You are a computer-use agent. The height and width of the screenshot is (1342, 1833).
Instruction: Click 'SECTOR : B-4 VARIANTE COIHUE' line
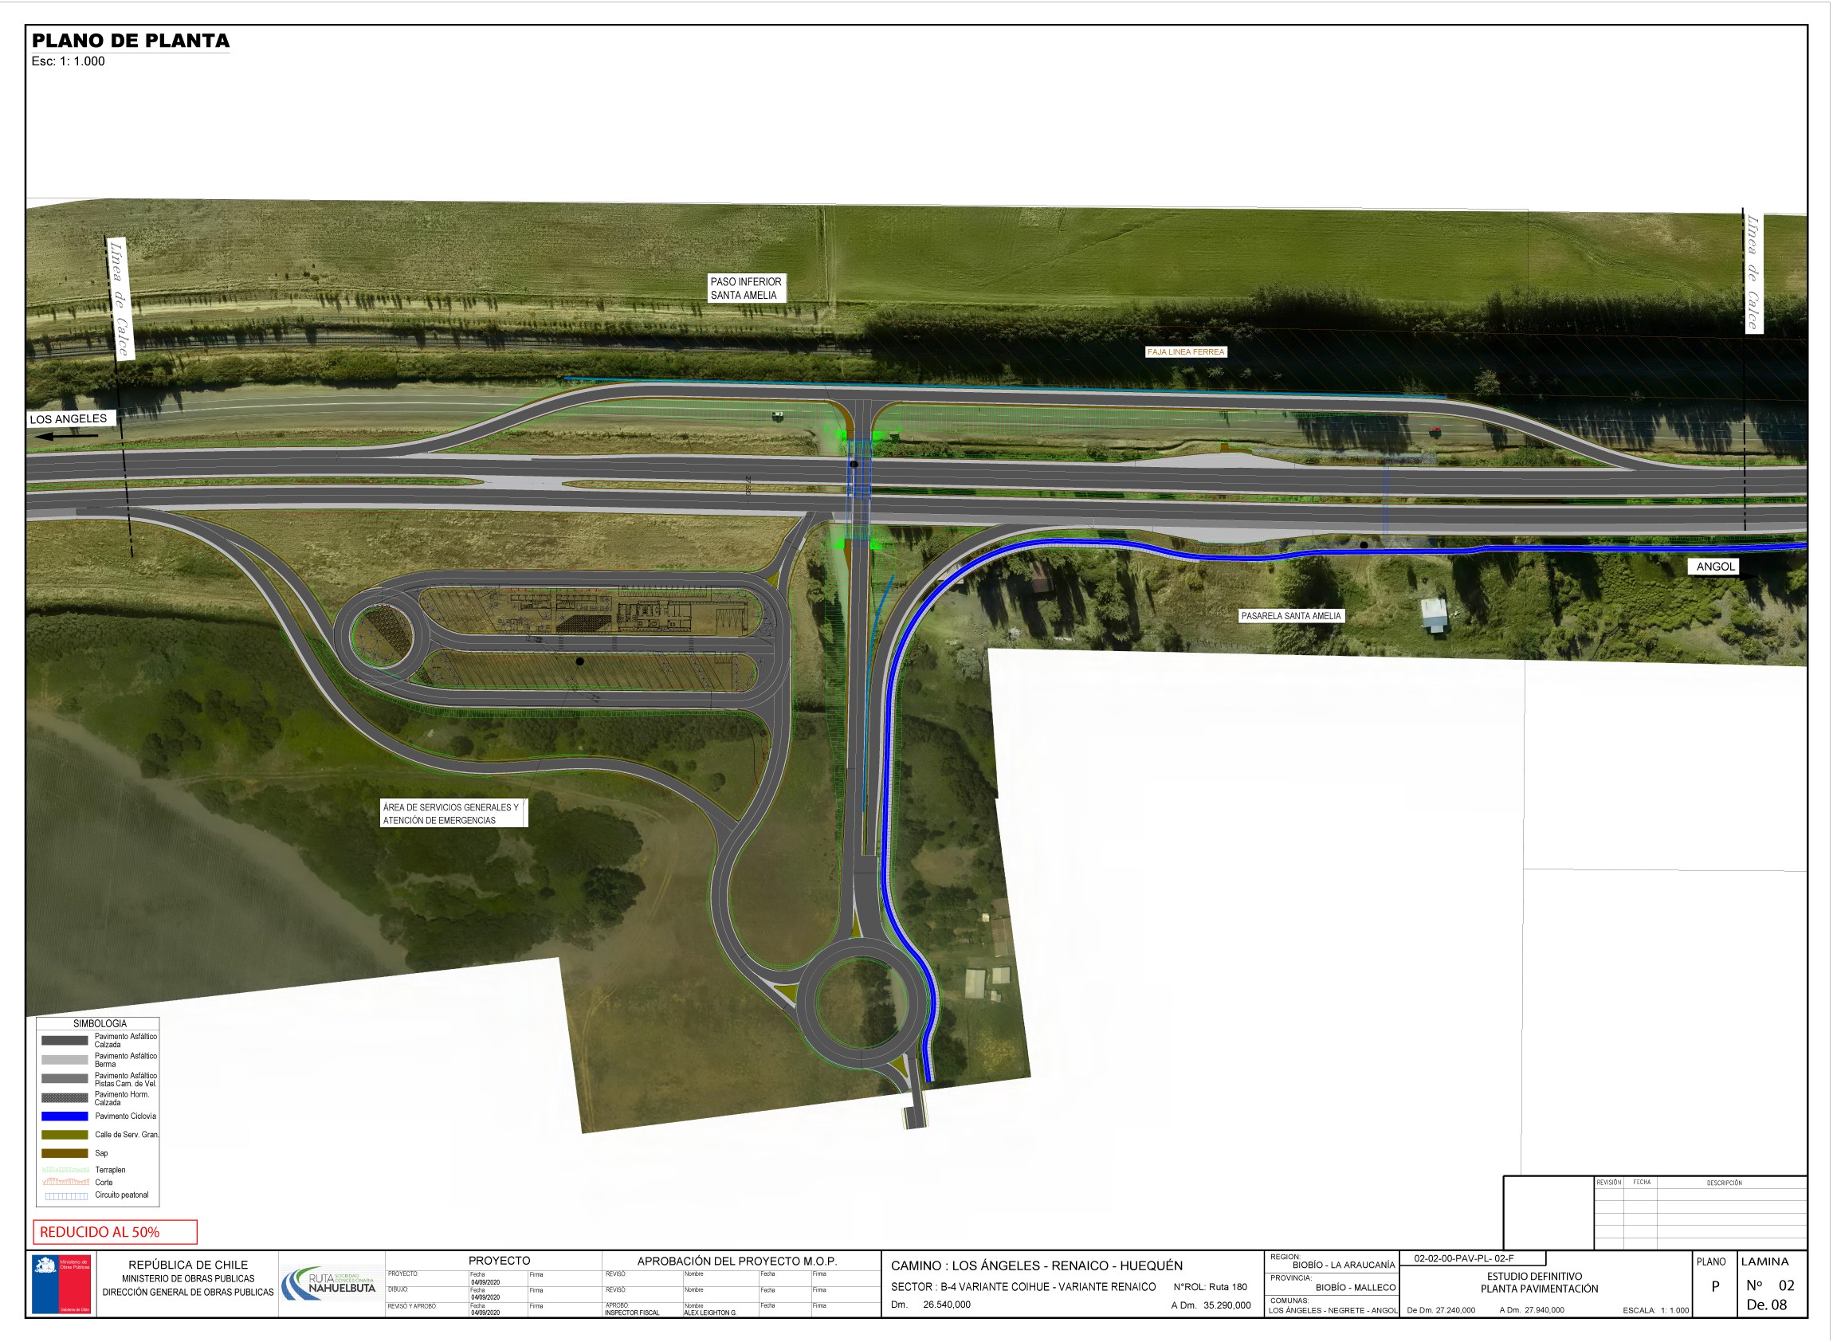[x=1023, y=1288]
